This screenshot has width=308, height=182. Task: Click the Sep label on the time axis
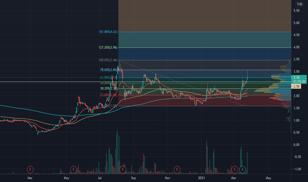pos(134,178)
